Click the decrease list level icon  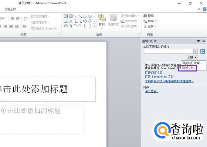click(x=12, y=18)
